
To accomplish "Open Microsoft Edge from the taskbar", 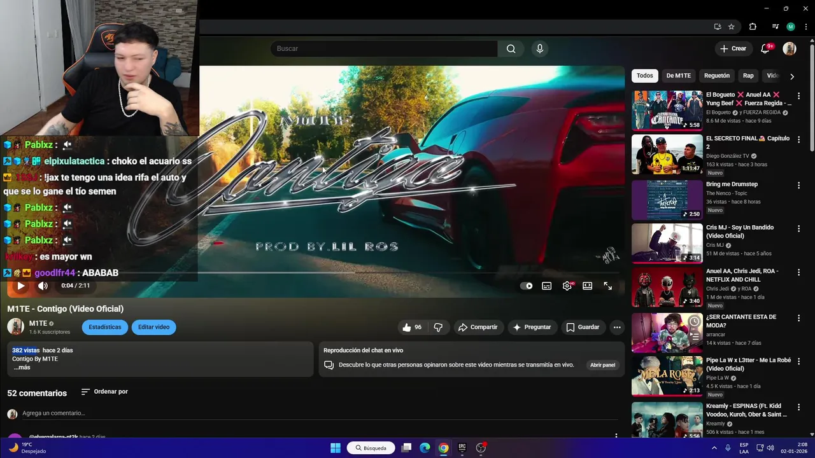I will [x=425, y=448].
